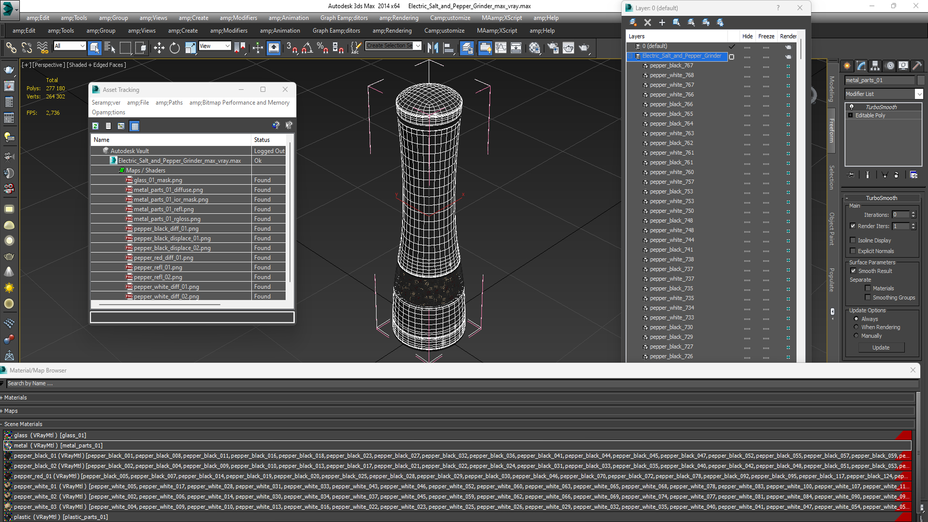
Task: Open the Graph Editors menu in top bar
Action: click(x=344, y=18)
